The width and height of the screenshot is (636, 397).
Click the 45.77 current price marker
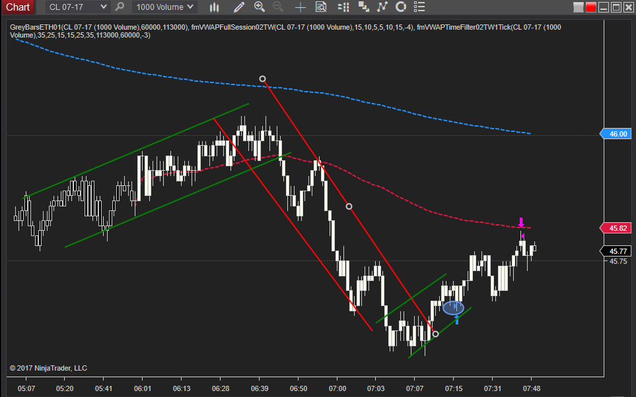point(616,251)
